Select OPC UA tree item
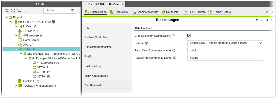Image resolution: width=276 pixels, height=98 pixels. 26,45
